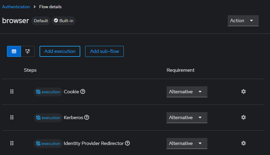Show help for Identity Provider Redirector
270x155 pixels.
coord(127,143)
